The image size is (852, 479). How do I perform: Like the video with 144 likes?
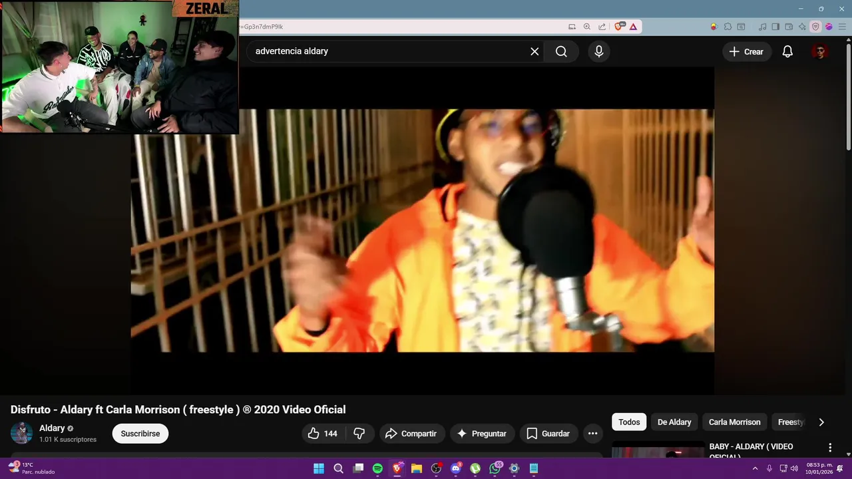(323, 434)
